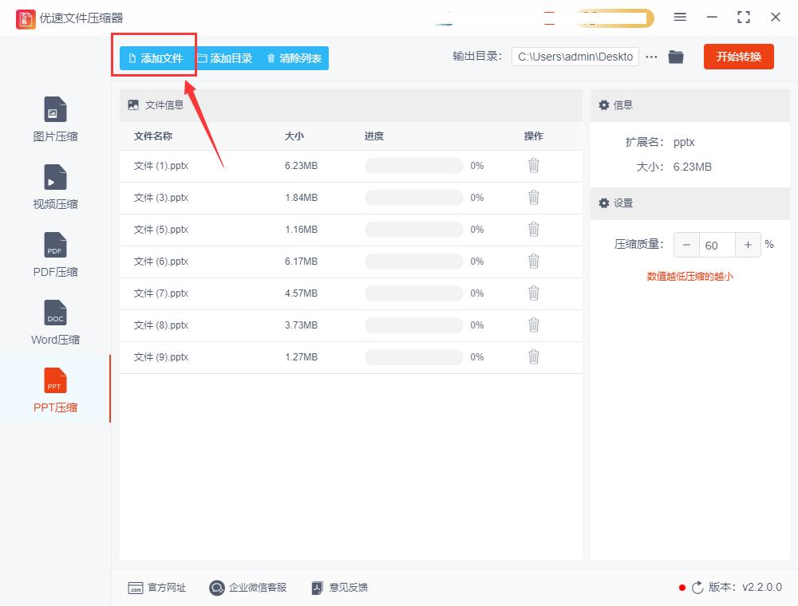The width and height of the screenshot is (798, 606).
Task: Click 添加目录 to add a folder
Action: click(x=225, y=57)
